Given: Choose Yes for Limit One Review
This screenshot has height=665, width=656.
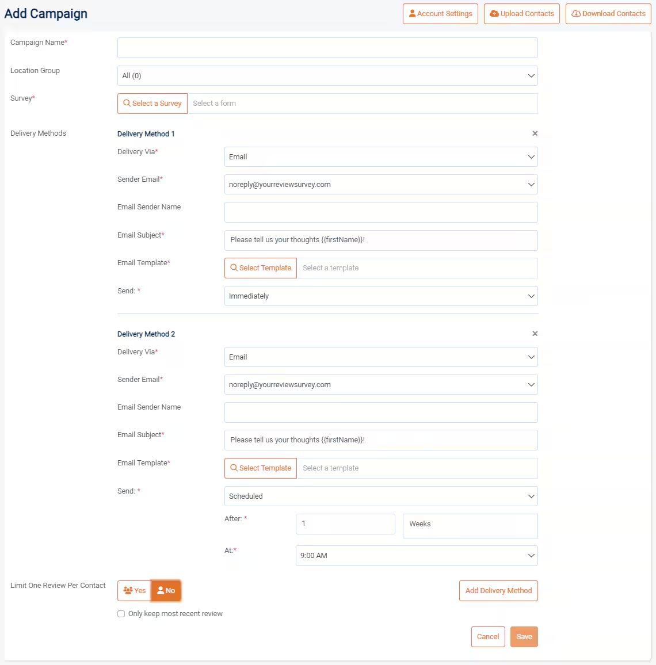Looking at the screenshot, I should (x=134, y=591).
